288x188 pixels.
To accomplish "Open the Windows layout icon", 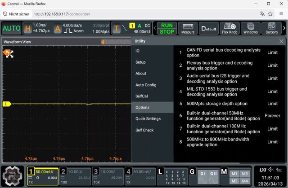I will tap(251, 29).
